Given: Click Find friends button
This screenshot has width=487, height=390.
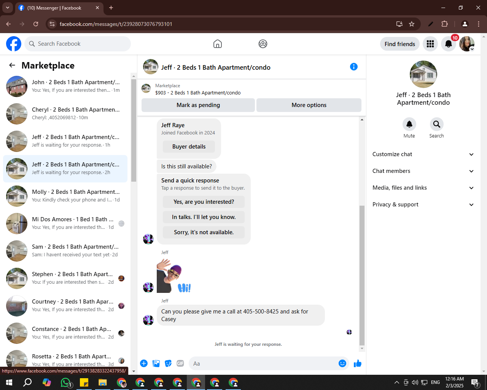Looking at the screenshot, I should point(400,44).
